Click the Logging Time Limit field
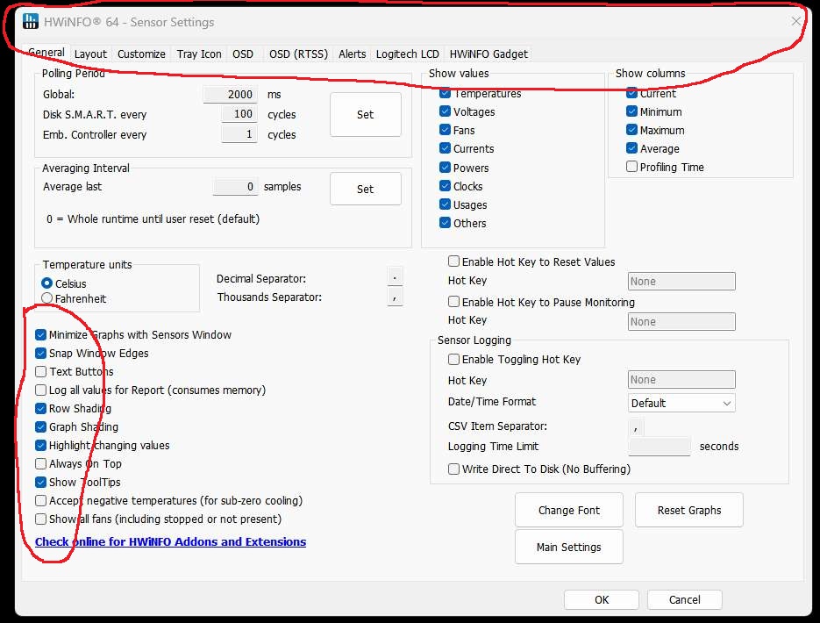 pyautogui.click(x=660, y=447)
